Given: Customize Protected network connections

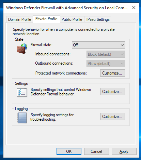Looking at the screenshot, I should coord(112,73).
